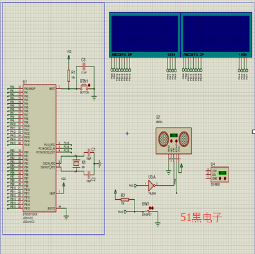Click the blue diamond origin marker
This screenshot has height=254, width=255.
tap(127, 133)
